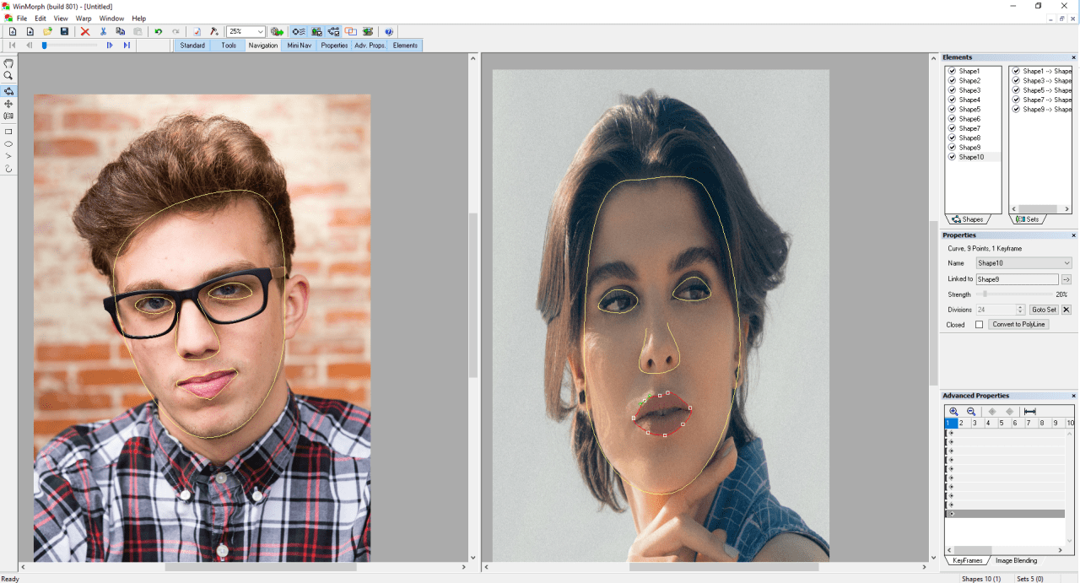Image resolution: width=1080 pixels, height=583 pixels.
Task: Undo the last action
Action: tap(158, 31)
